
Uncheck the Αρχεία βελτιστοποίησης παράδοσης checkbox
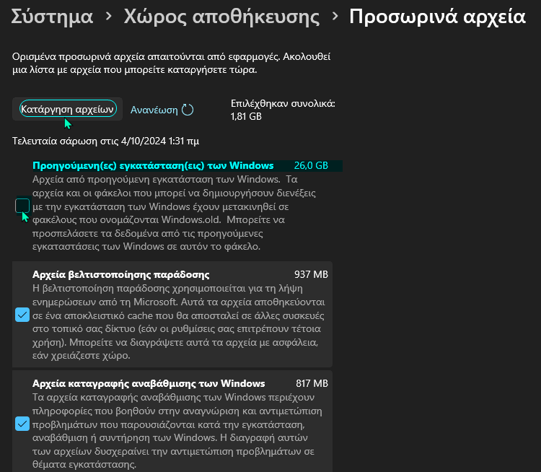coord(22,315)
